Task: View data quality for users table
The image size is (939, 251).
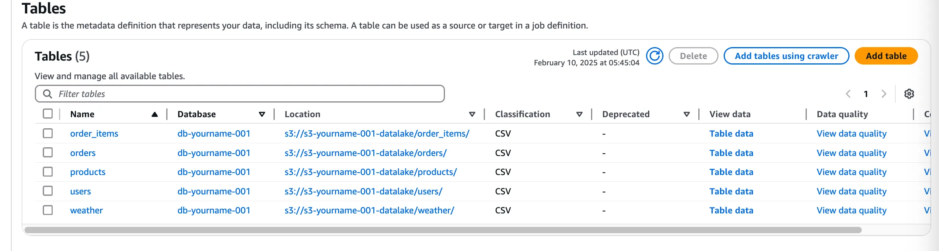Action: coord(851,191)
